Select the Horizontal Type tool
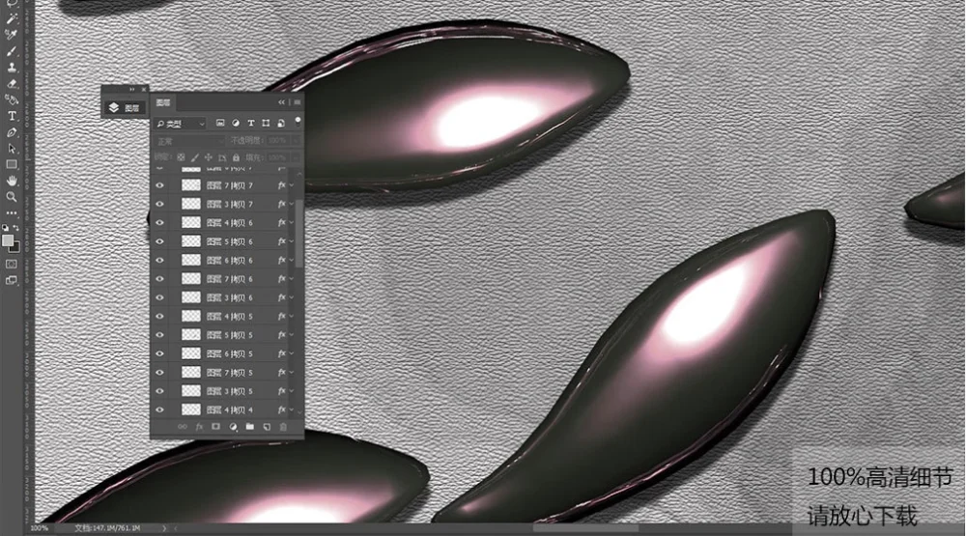 tap(12, 116)
